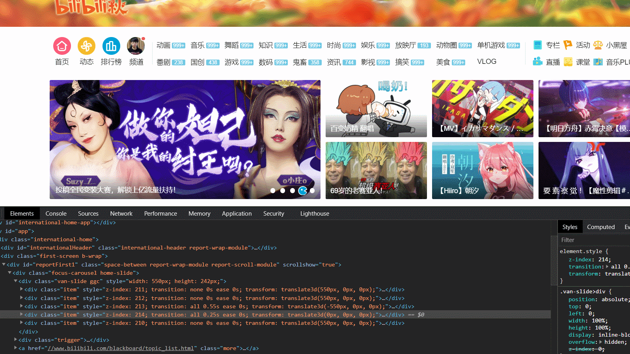Open the 【MV】イカサマダンス video thumbnail
The image size is (630, 354).
tap(483, 109)
